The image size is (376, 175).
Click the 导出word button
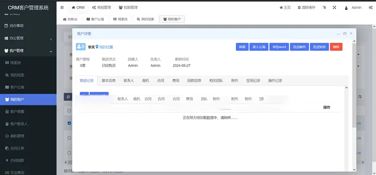[279, 47]
